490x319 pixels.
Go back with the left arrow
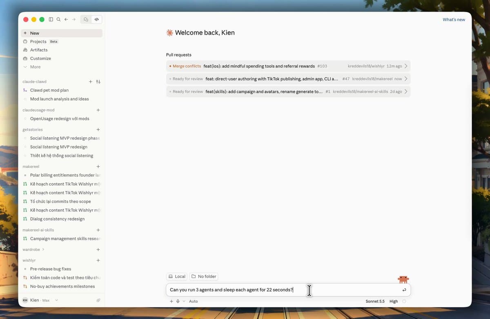66,19
